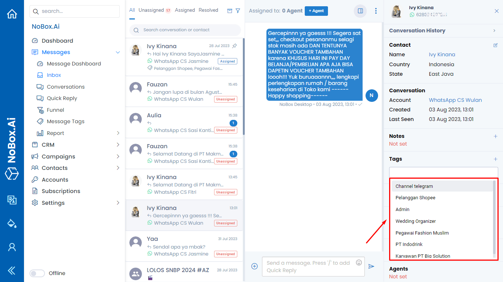Expand the Contacts section in the sidebar
This screenshot has height=282, width=503.
point(118,168)
